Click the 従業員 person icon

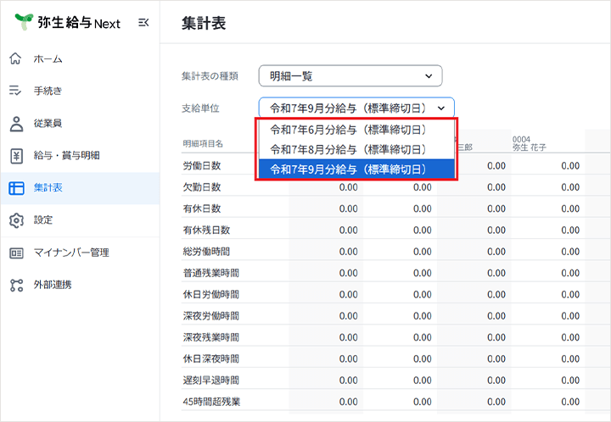16,123
